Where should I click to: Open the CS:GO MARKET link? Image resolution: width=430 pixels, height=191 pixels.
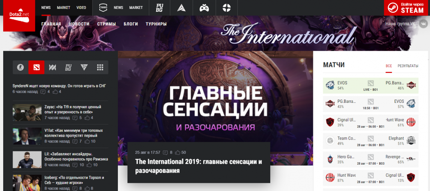click(x=136, y=7)
